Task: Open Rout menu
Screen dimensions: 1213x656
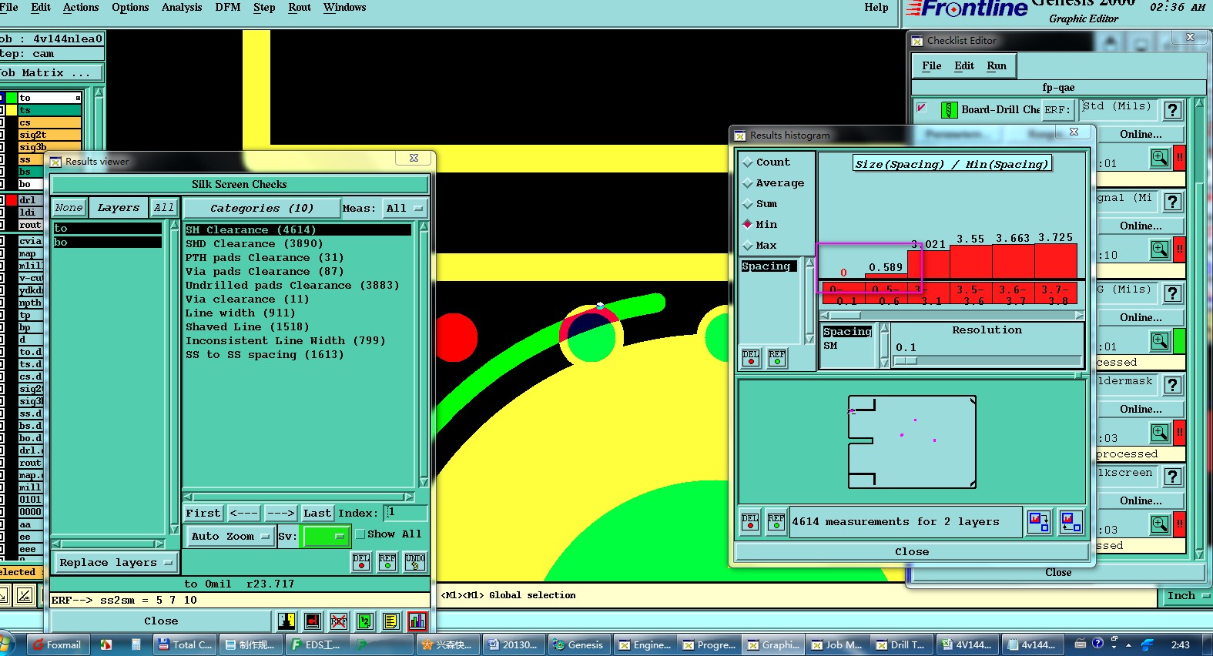Action: point(300,8)
